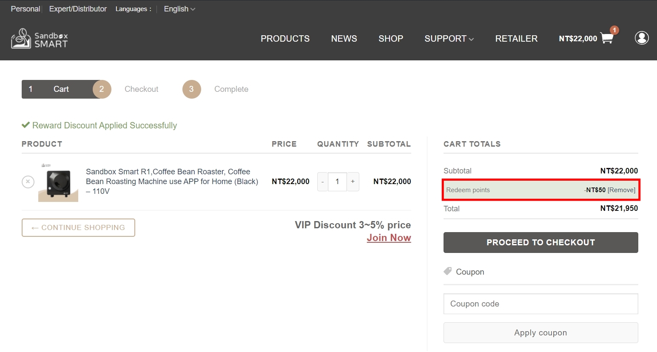Viewport: 657px width, 352px height.
Task: Click the product row subtotal NT$22,000
Action: [392, 182]
